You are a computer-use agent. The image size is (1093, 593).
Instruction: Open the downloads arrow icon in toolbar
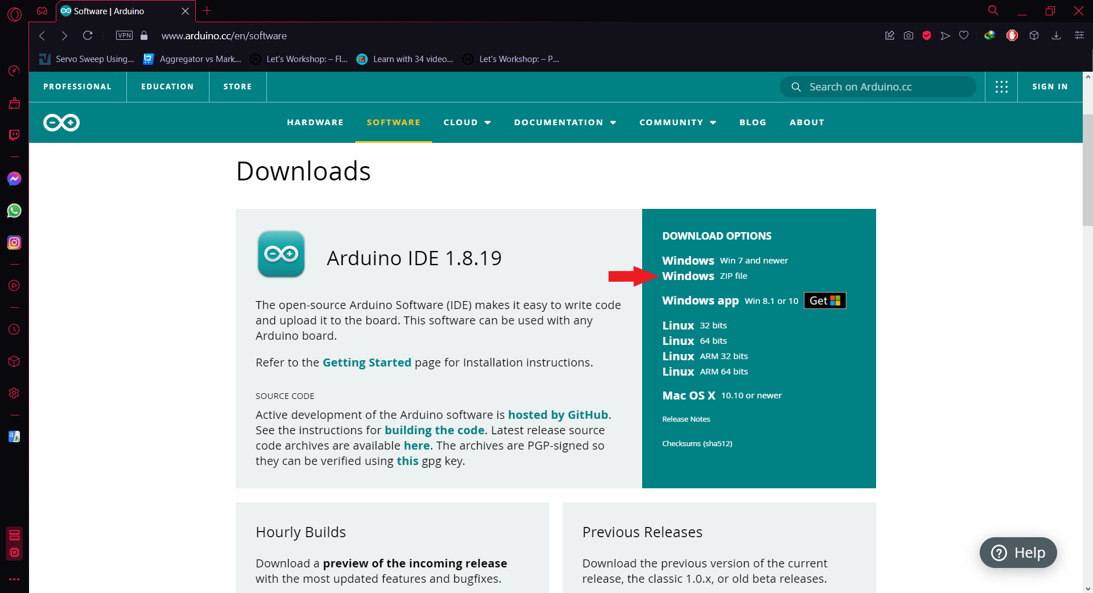pyautogui.click(x=1057, y=35)
